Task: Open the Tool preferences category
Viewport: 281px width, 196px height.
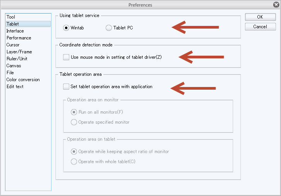Action: [11, 17]
